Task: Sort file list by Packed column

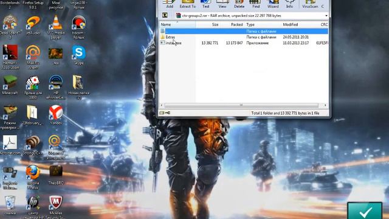Action: (x=232, y=24)
